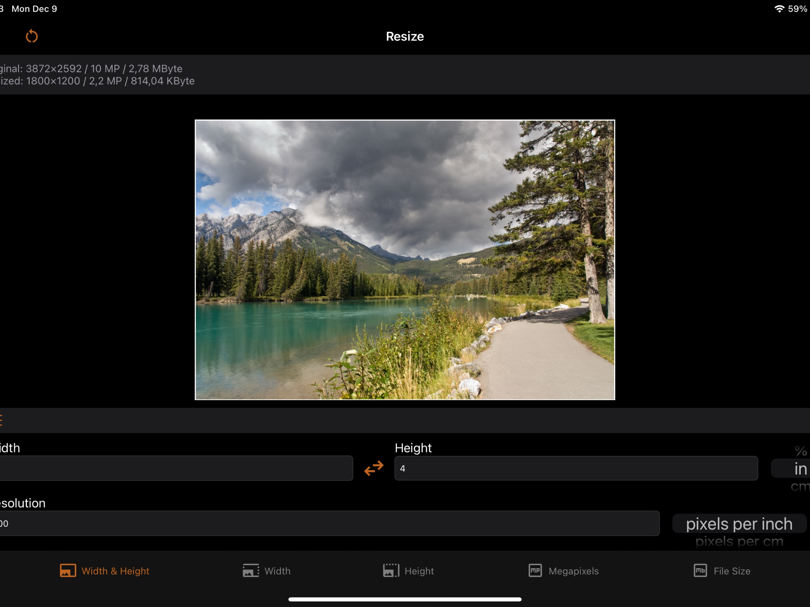The width and height of the screenshot is (810, 607).
Task: Focus the Height input field showing 4
Action: (x=576, y=468)
